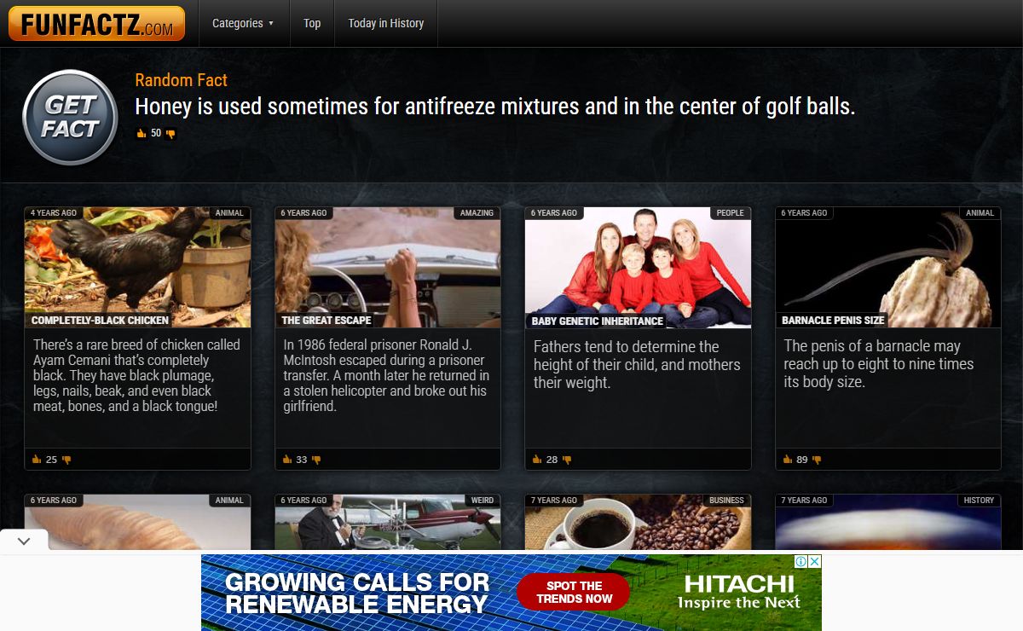
Task: Click '6 years ago' on Great Escape card
Action: point(304,213)
